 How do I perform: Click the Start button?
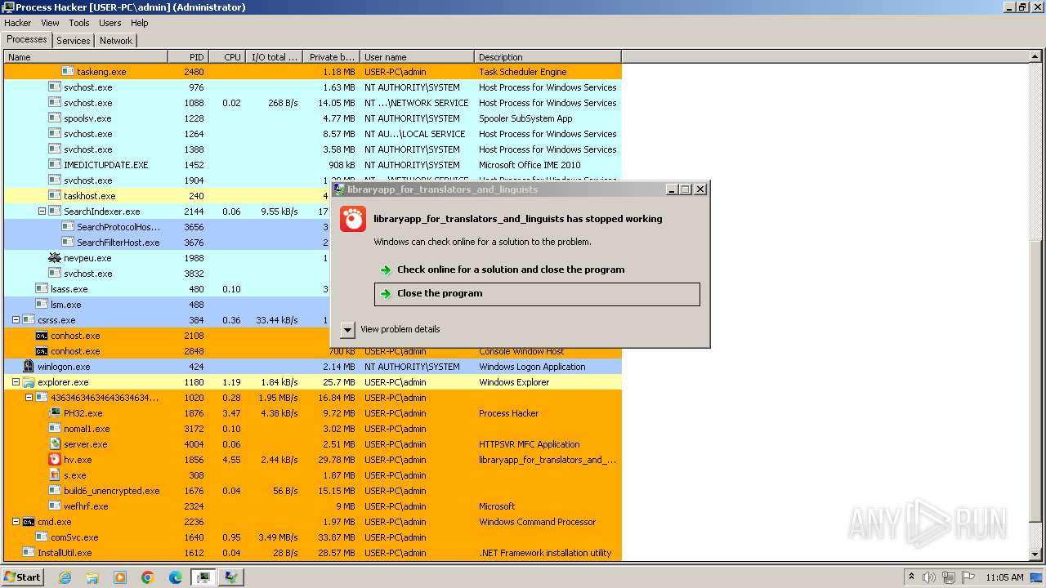(23, 577)
